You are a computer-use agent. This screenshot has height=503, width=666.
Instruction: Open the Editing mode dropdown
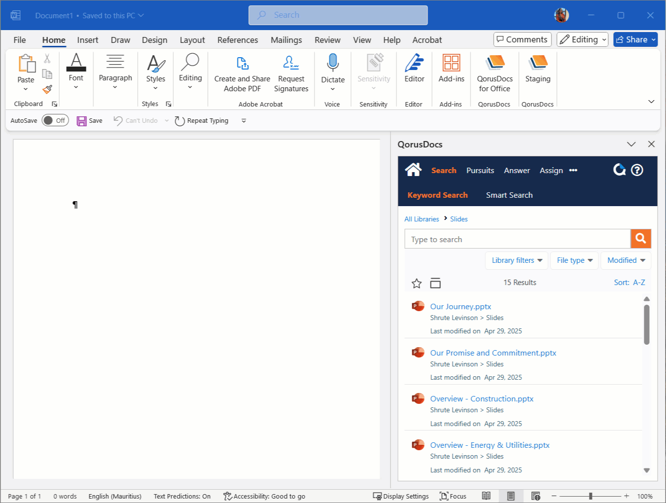(x=583, y=39)
